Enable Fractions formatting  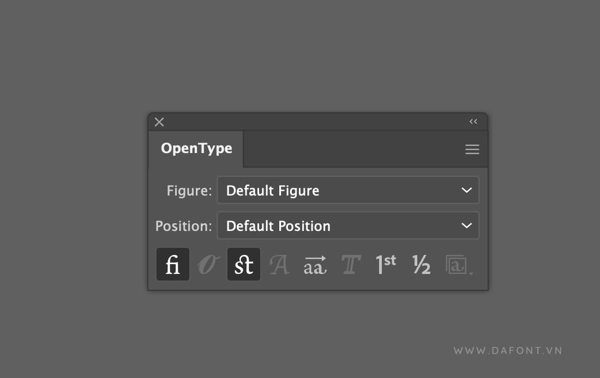[x=421, y=264]
